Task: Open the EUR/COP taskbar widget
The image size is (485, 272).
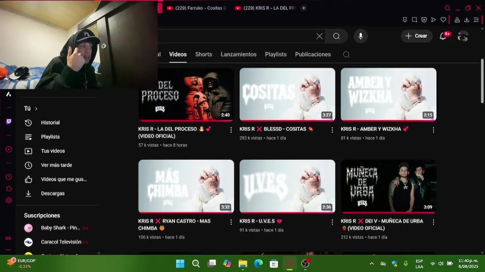Action: click(22, 263)
